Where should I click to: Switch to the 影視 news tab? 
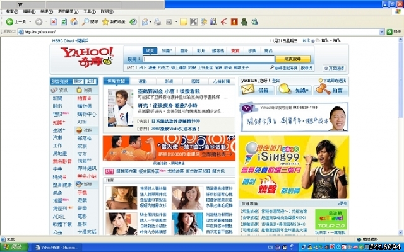tap(169, 81)
